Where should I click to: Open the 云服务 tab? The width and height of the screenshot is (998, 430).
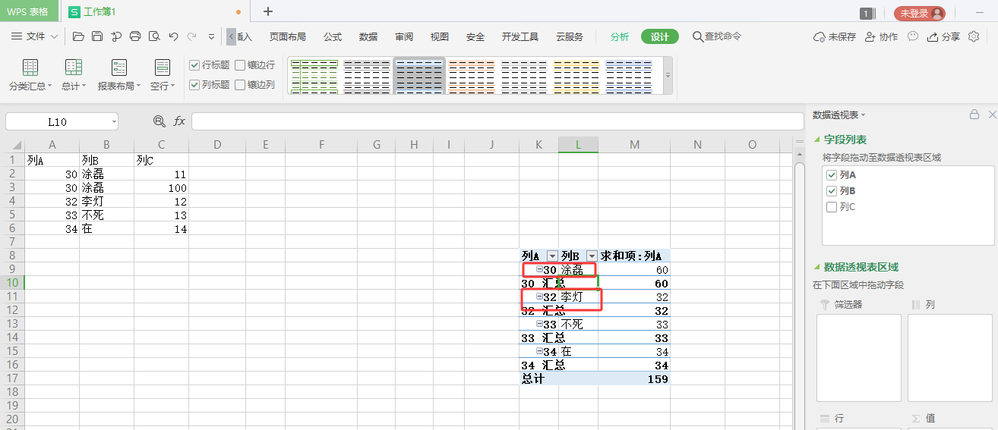[x=570, y=36]
